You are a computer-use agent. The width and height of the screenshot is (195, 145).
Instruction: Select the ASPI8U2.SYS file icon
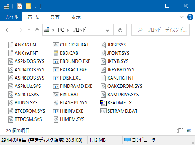[x=11, y=86]
